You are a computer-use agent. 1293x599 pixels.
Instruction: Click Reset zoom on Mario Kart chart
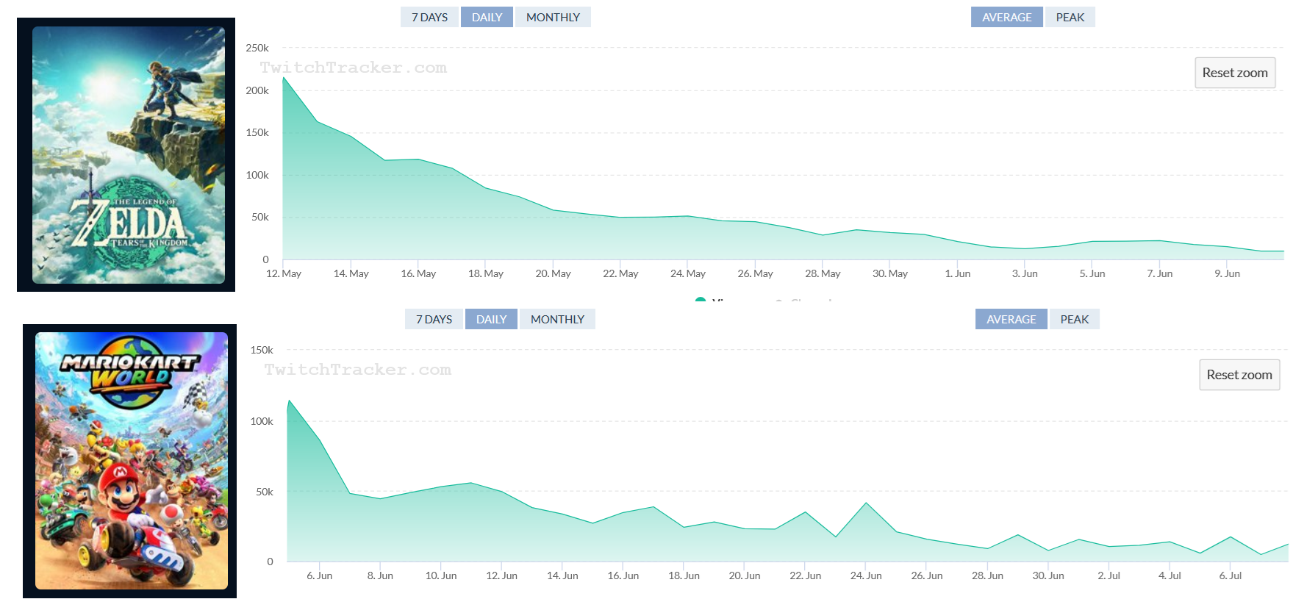(1239, 375)
